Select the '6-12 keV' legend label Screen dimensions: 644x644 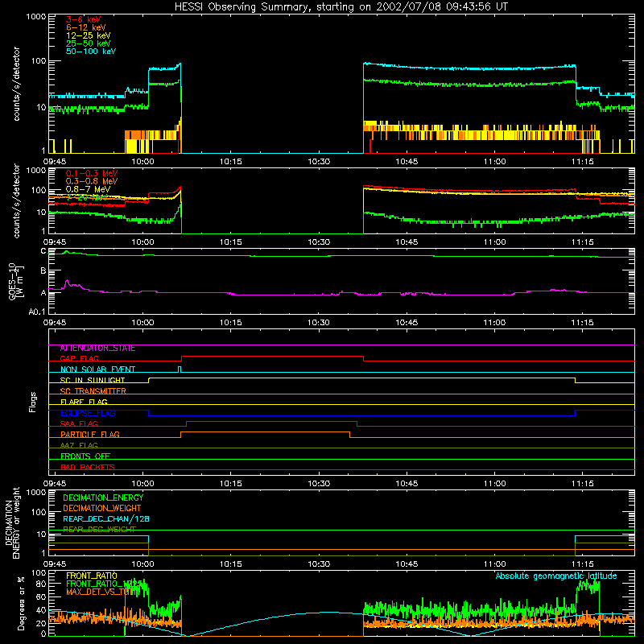[x=86, y=27]
